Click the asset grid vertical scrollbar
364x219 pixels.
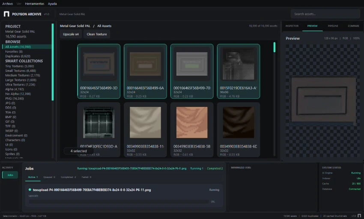(274, 47)
